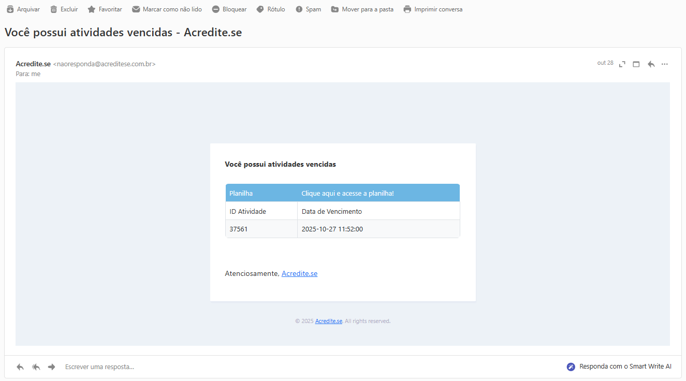
Task: Open the three-dot more options menu
Action: [x=665, y=64]
